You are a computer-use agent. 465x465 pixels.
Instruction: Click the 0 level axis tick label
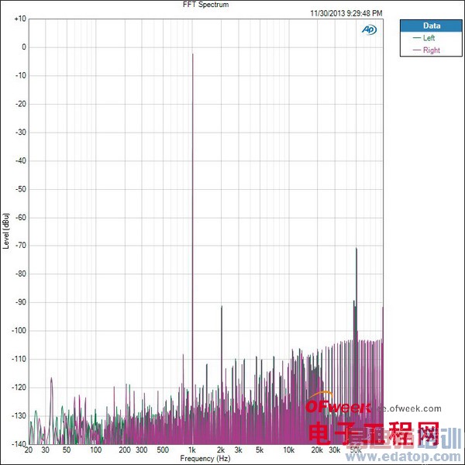point(24,47)
